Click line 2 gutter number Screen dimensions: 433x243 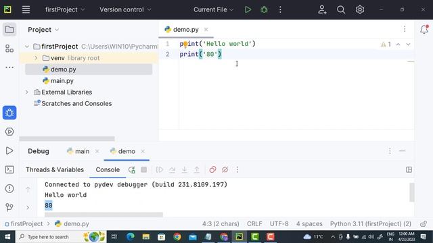point(167,54)
